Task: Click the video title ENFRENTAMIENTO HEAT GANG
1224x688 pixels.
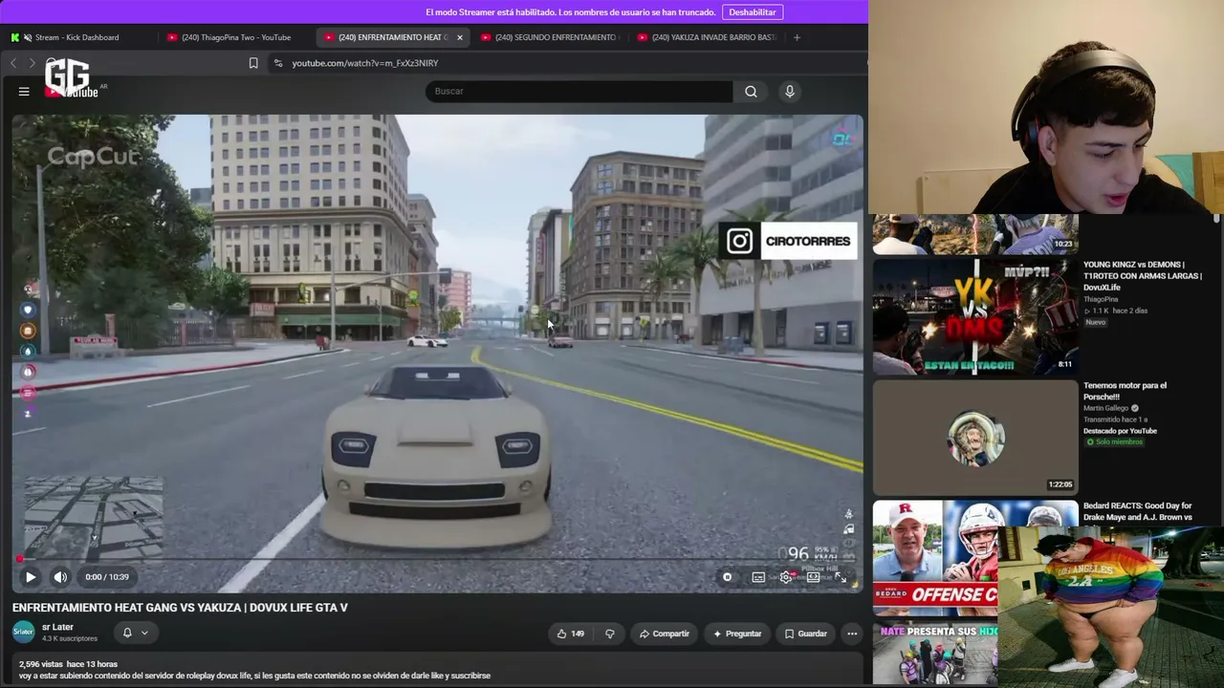Action: tap(180, 608)
